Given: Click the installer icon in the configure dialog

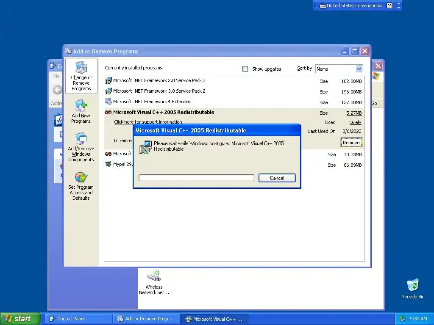Looking at the screenshot, I should pos(146,147).
